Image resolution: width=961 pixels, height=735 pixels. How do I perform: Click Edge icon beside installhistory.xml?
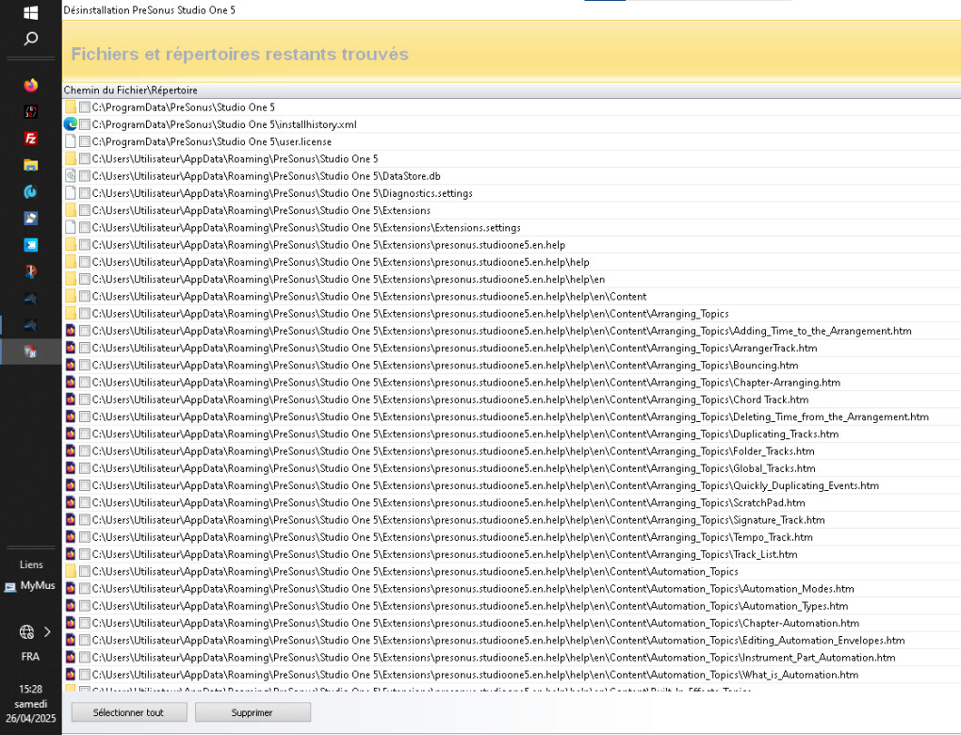[x=71, y=124]
